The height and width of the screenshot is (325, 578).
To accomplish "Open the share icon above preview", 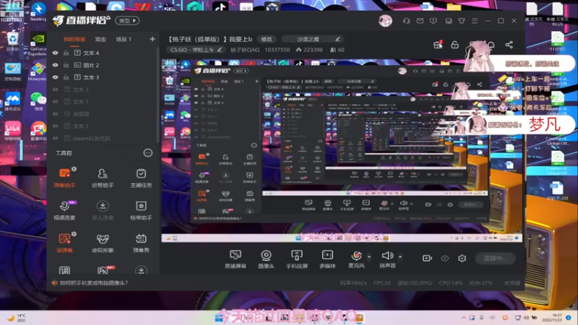I will tap(509, 45).
